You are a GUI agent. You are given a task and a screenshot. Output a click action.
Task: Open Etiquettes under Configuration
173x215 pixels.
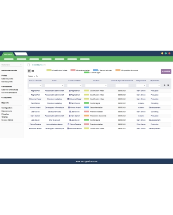coord(5,114)
